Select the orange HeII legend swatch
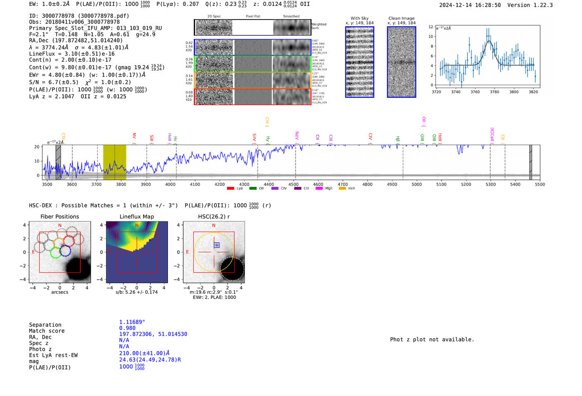 click(x=342, y=189)
